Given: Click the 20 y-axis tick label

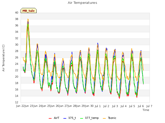Looking at the screenshot, I should point(16,77).
